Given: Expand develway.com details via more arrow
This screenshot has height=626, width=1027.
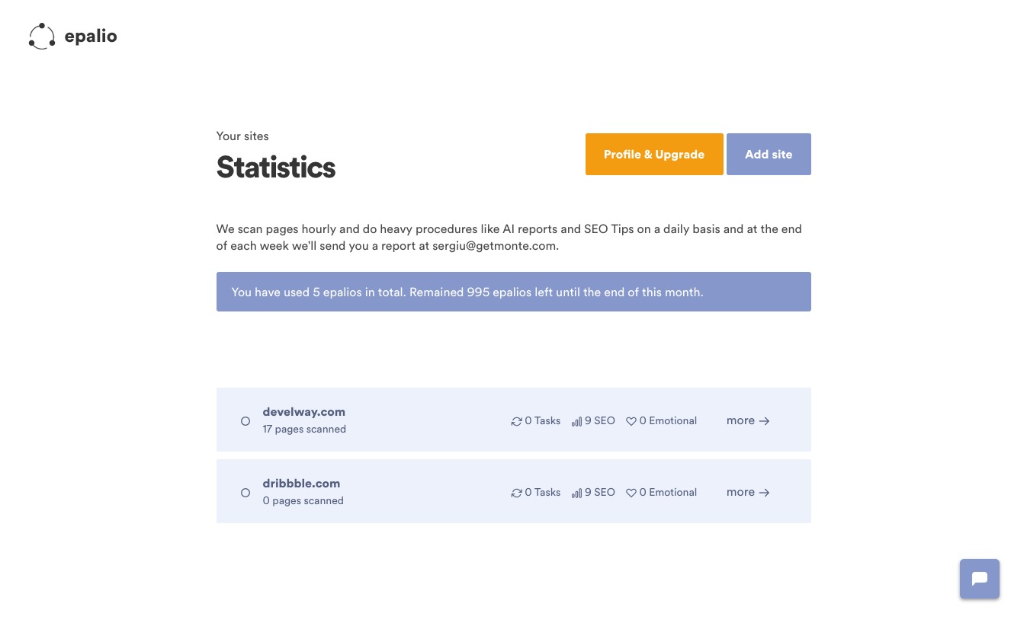Looking at the screenshot, I should [748, 420].
